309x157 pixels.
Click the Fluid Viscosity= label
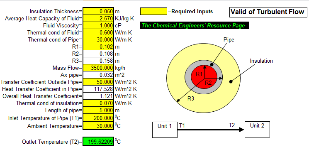[63, 26]
